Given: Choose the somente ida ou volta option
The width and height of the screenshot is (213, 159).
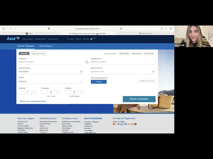Looking at the screenshot, I should (38, 54).
